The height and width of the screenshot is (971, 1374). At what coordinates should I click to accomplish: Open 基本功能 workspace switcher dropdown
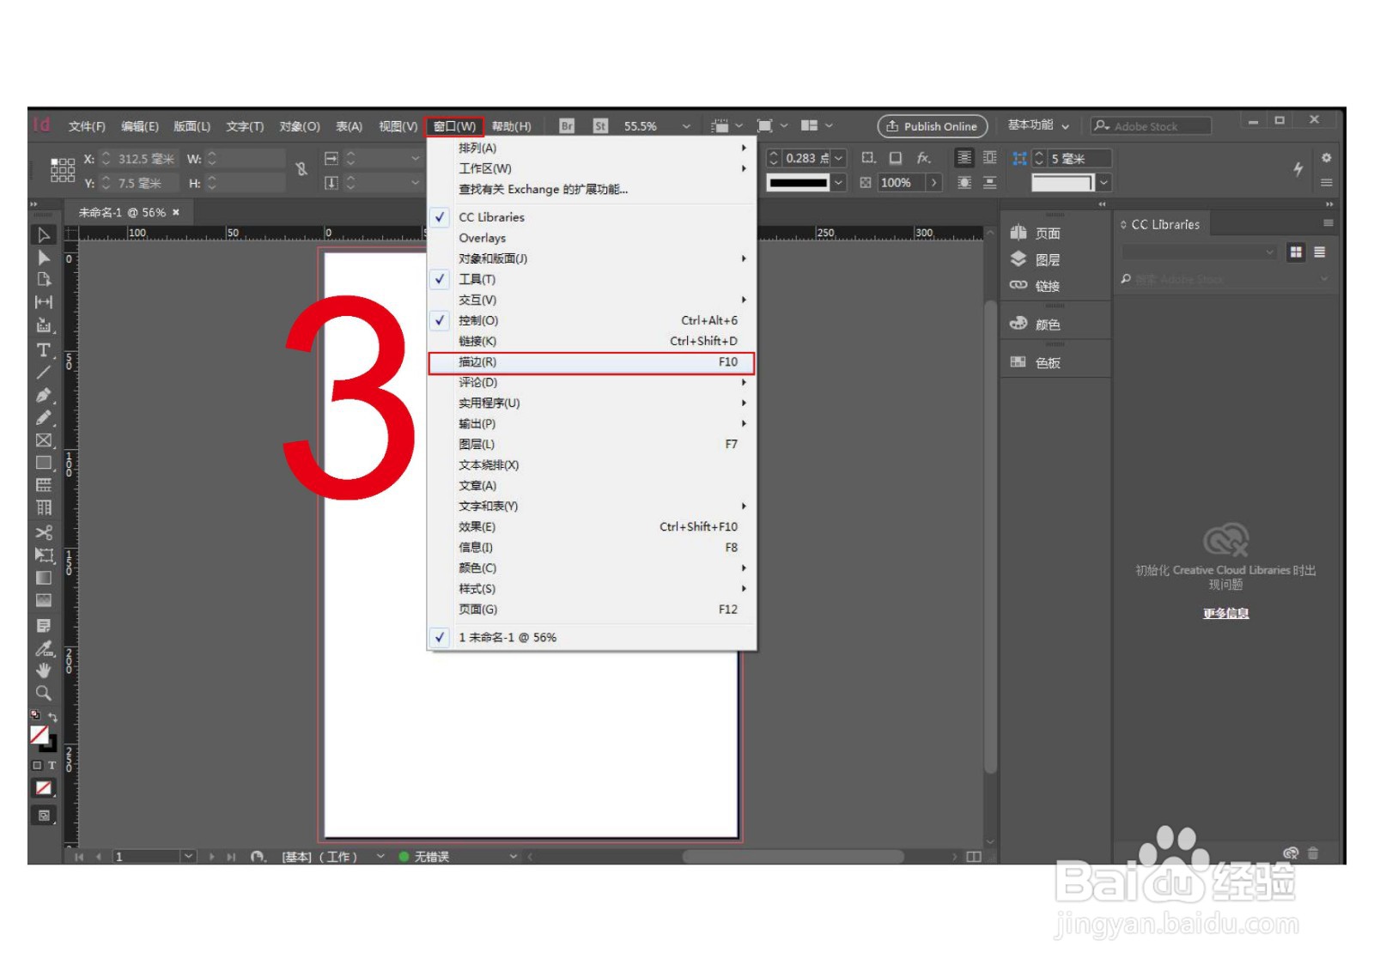coord(1039,125)
